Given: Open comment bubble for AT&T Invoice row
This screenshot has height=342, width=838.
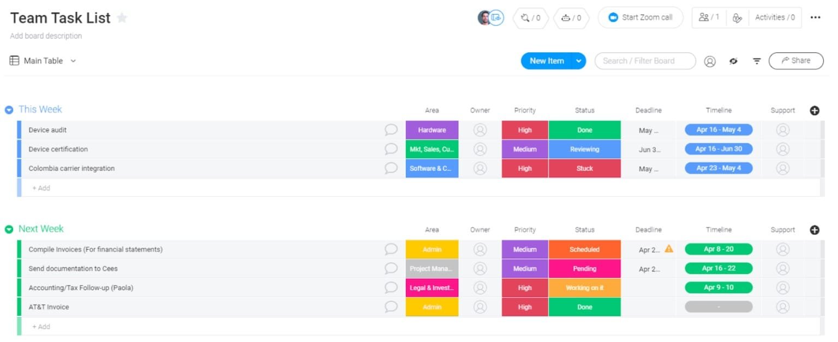Looking at the screenshot, I should pyautogui.click(x=391, y=307).
